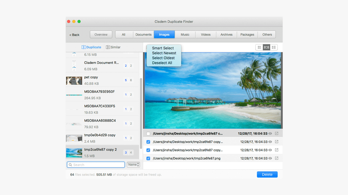Screen dimensions: 348x195
Task: Switch to the Others tab
Action: pyautogui.click(x=267, y=35)
